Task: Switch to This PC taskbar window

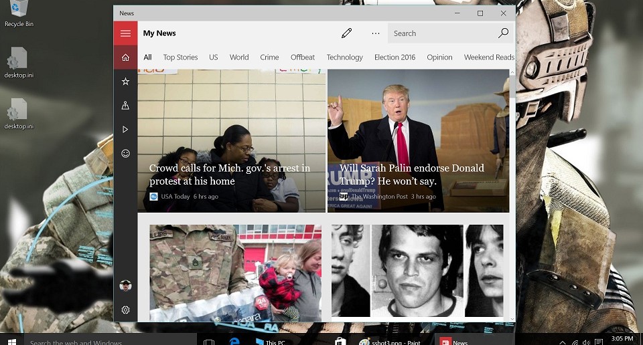Action: click(270, 342)
